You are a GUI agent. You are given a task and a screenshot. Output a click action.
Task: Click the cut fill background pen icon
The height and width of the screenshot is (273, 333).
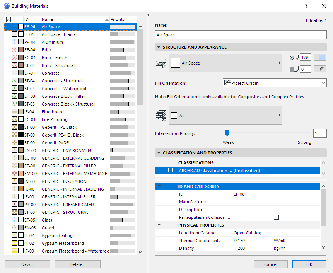point(294,69)
